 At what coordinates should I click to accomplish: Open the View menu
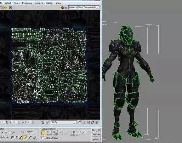coord(58,3)
